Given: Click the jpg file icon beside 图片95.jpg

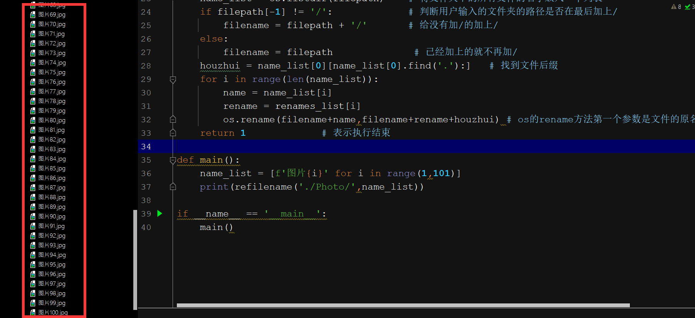Looking at the screenshot, I should coord(33,265).
